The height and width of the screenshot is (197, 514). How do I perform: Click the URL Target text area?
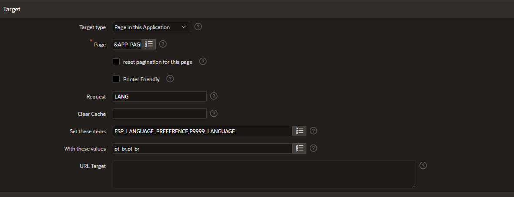[x=264, y=174]
